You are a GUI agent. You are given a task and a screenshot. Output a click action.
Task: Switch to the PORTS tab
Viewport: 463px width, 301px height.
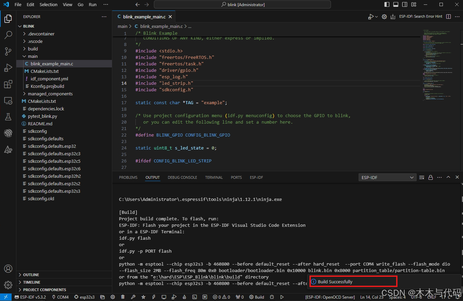click(x=236, y=177)
